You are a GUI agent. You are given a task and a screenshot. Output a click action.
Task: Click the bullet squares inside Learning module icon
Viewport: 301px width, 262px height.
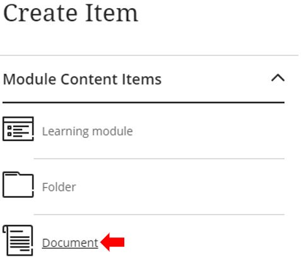[x=9, y=131]
